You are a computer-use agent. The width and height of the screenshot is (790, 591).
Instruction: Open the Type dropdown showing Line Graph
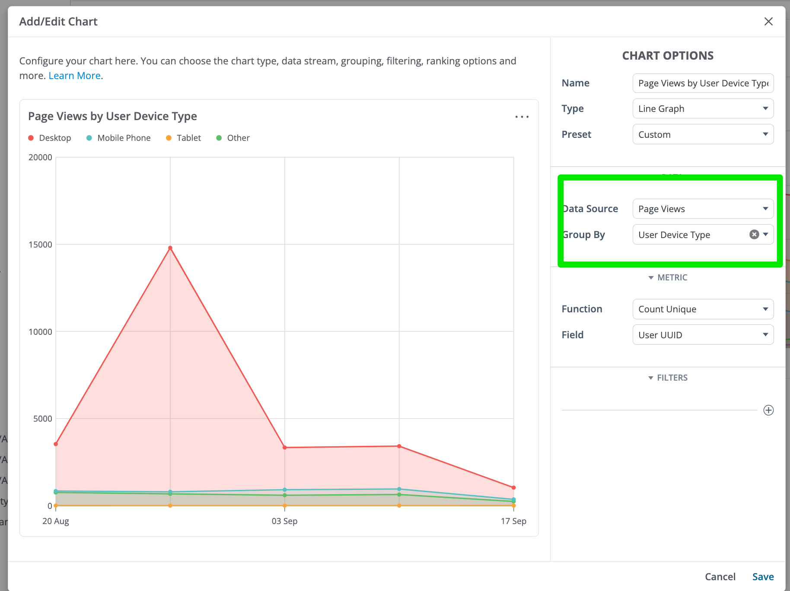[x=703, y=109]
